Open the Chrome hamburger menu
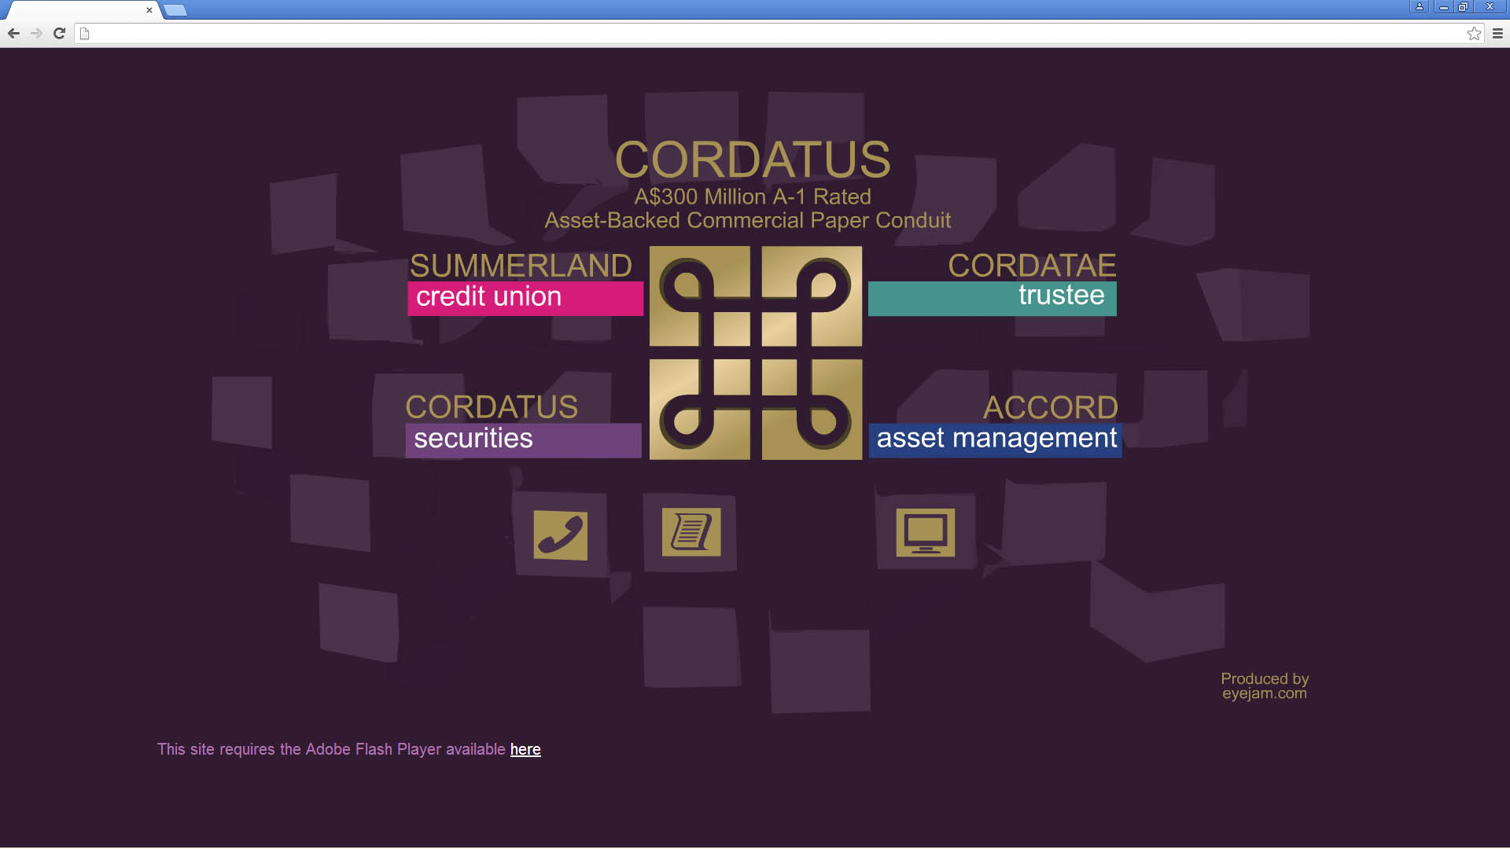The image size is (1510, 849). pos(1497,33)
